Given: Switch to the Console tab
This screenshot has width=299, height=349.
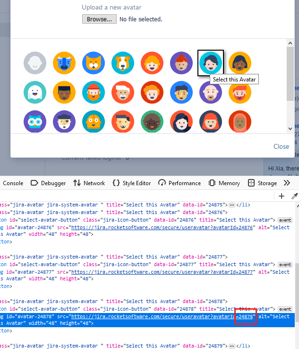Looking at the screenshot, I should (13, 183).
